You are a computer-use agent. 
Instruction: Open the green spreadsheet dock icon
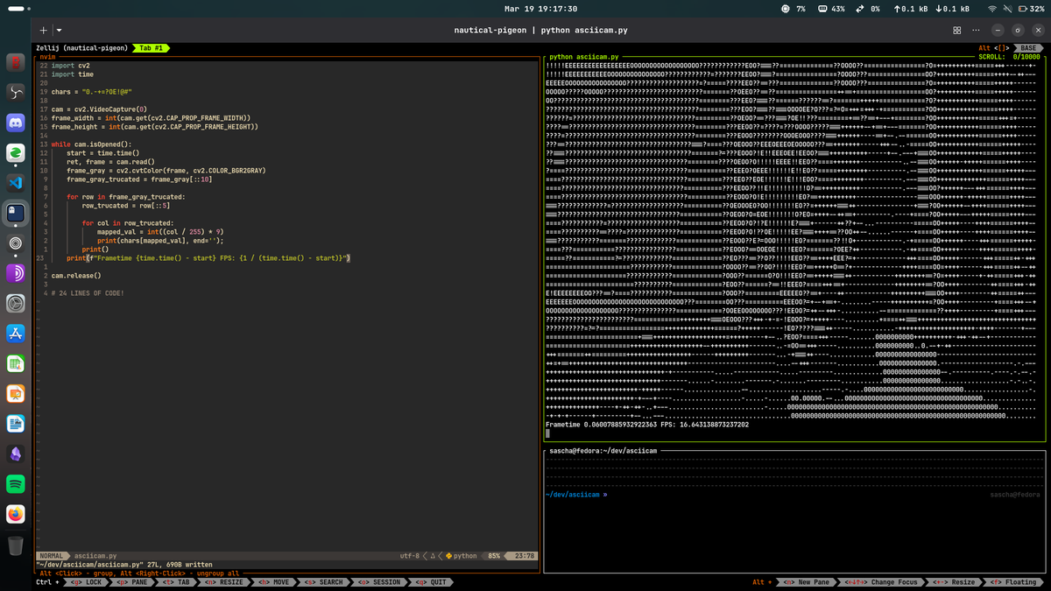pos(16,364)
